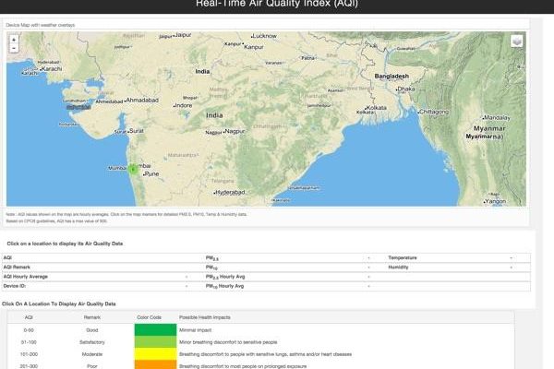
Task: Click the 101-200 AQI range cell
Action: coord(29,354)
